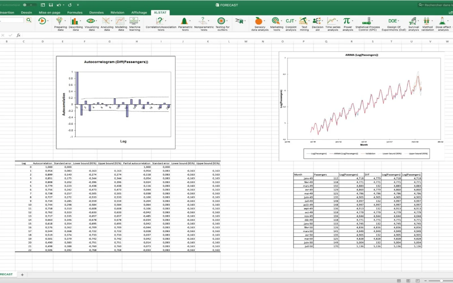Open the Preparing data tools
The height and width of the screenshot is (283, 453).
pyautogui.click(x=59, y=21)
